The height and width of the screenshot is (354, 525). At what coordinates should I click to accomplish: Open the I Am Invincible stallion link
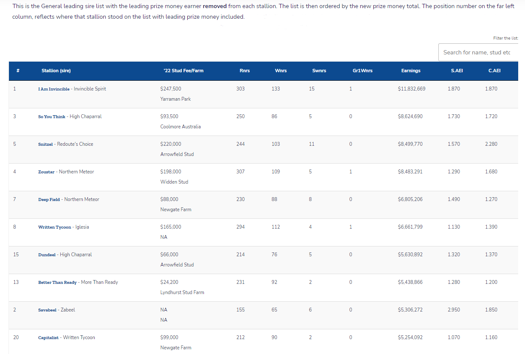[54, 89]
